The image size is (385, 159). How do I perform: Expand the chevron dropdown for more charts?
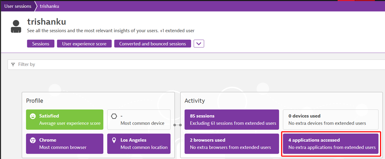click(198, 44)
